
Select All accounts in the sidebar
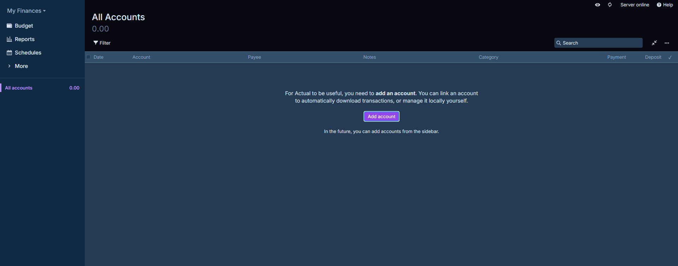tap(42, 88)
